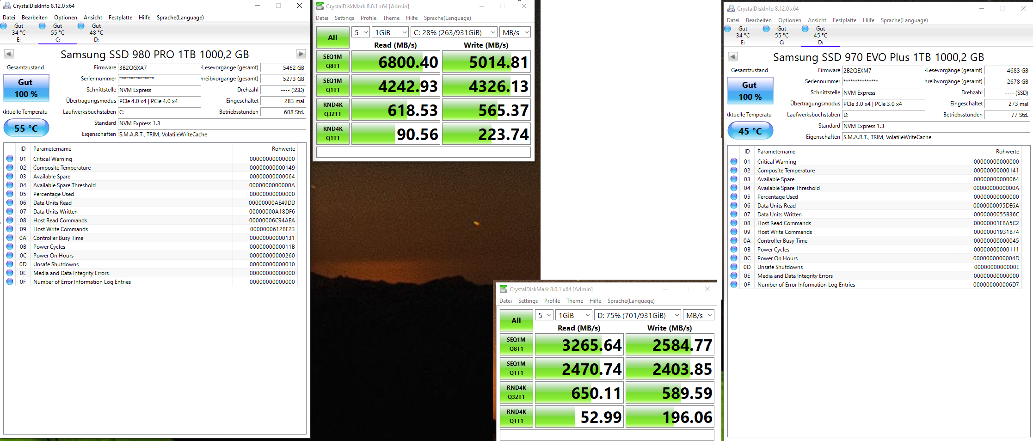This screenshot has width=1033, height=441.
Task: Select disk D: 48 °C tab in the left CrystalDiskInfo
Action: [x=96, y=33]
